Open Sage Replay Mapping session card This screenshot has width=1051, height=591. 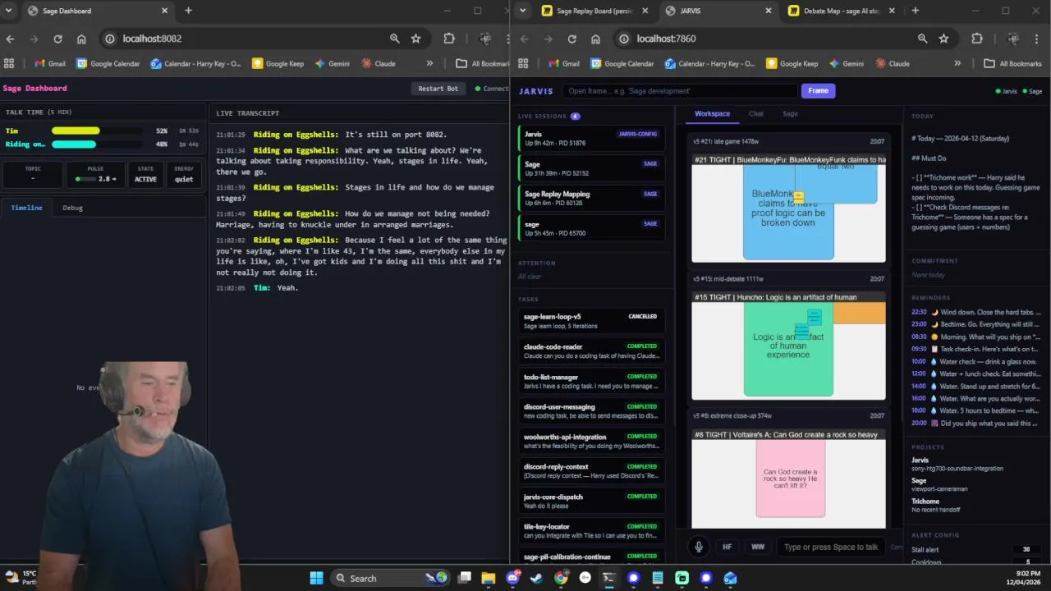point(590,198)
